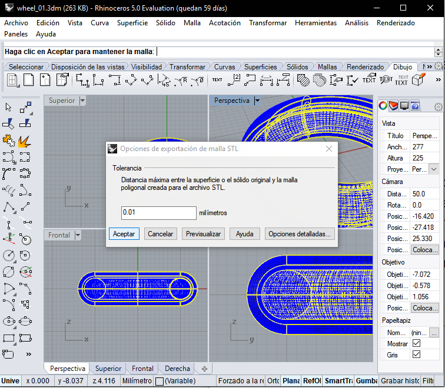445x388 pixels.
Task: Toggle the SmartTrack status bar option
Action: point(338,381)
